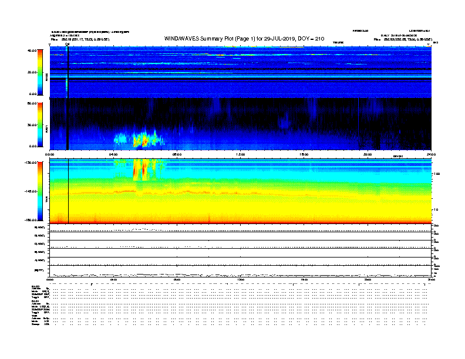Click the -145.00 tick on TNR color bar
The height and width of the screenshot is (359, 465).
coord(31,191)
